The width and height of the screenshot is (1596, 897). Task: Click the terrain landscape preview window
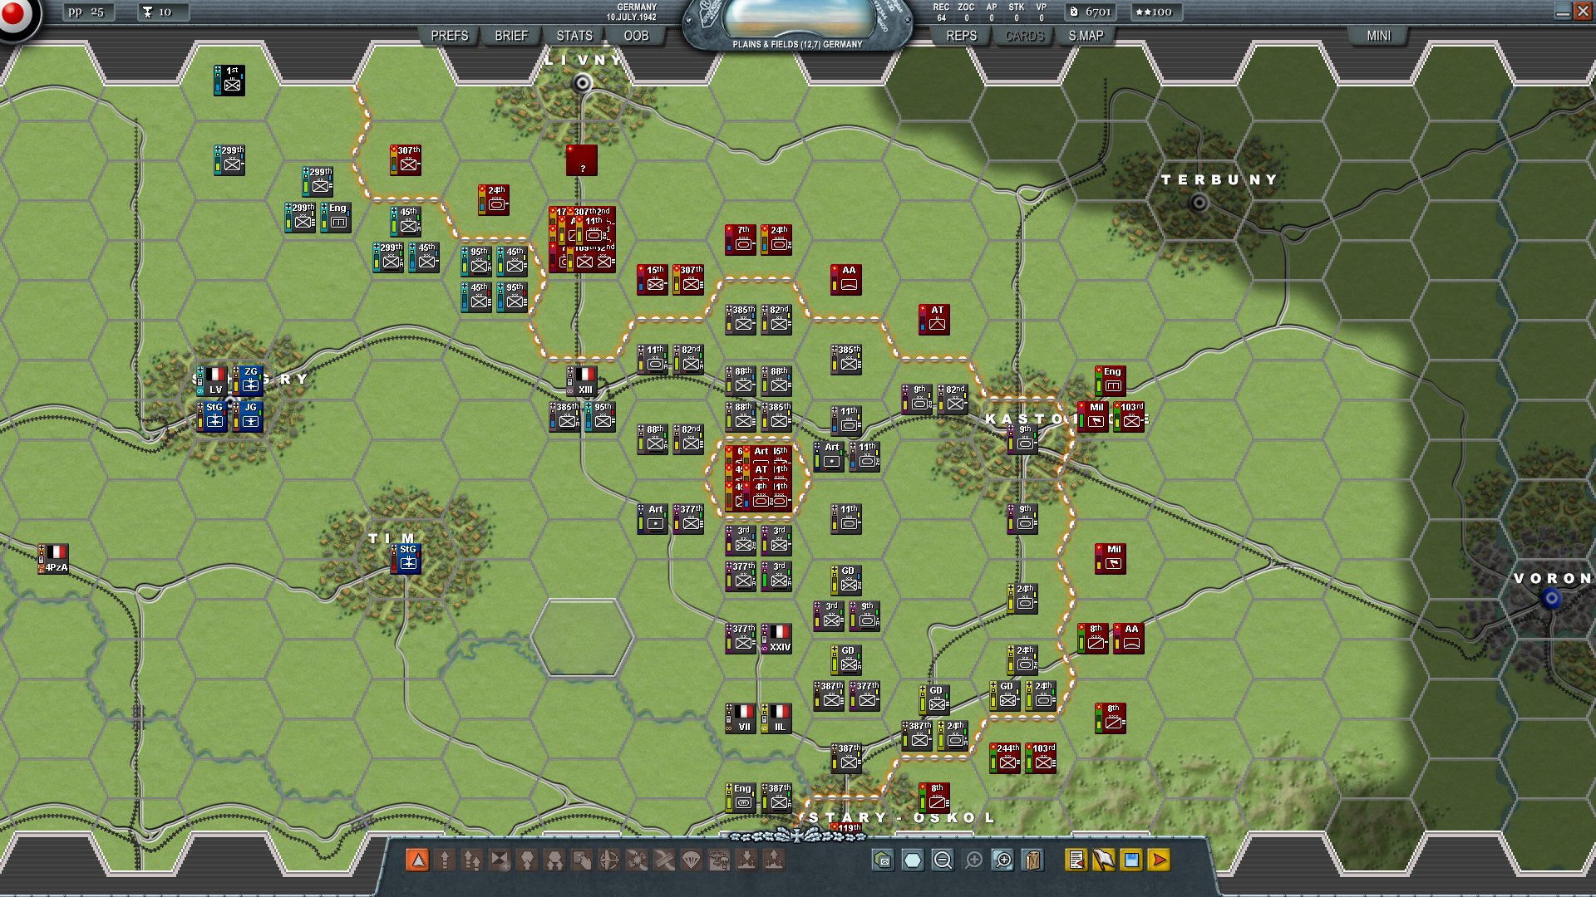(796, 18)
